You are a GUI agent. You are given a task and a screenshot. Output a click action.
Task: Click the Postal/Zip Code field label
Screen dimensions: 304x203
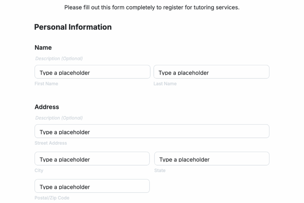coord(52,198)
